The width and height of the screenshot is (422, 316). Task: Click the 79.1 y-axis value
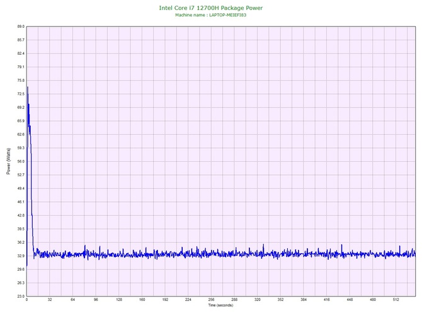coord(21,67)
